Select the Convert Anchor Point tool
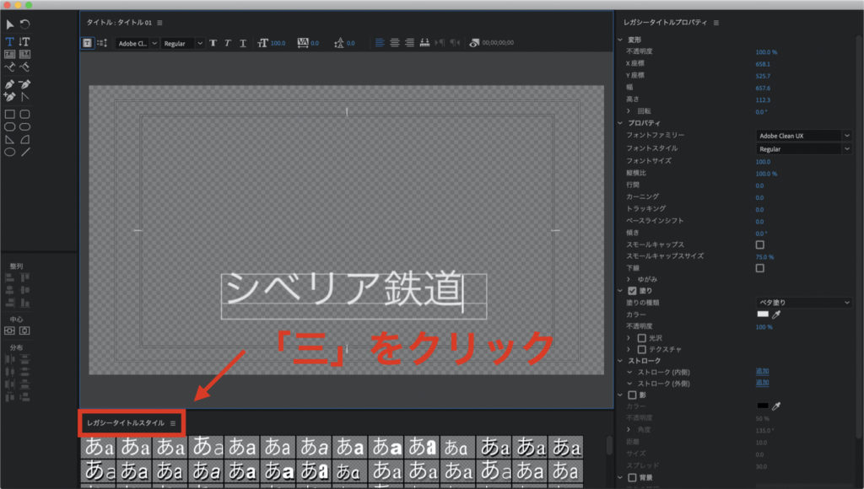864x489 pixels. (x=24, y=97)
